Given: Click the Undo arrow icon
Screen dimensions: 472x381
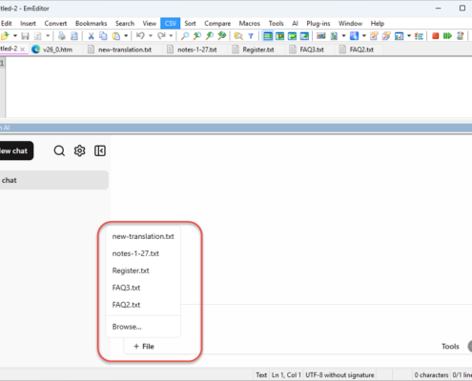Looking at the screenshot, I should [140, 36].
